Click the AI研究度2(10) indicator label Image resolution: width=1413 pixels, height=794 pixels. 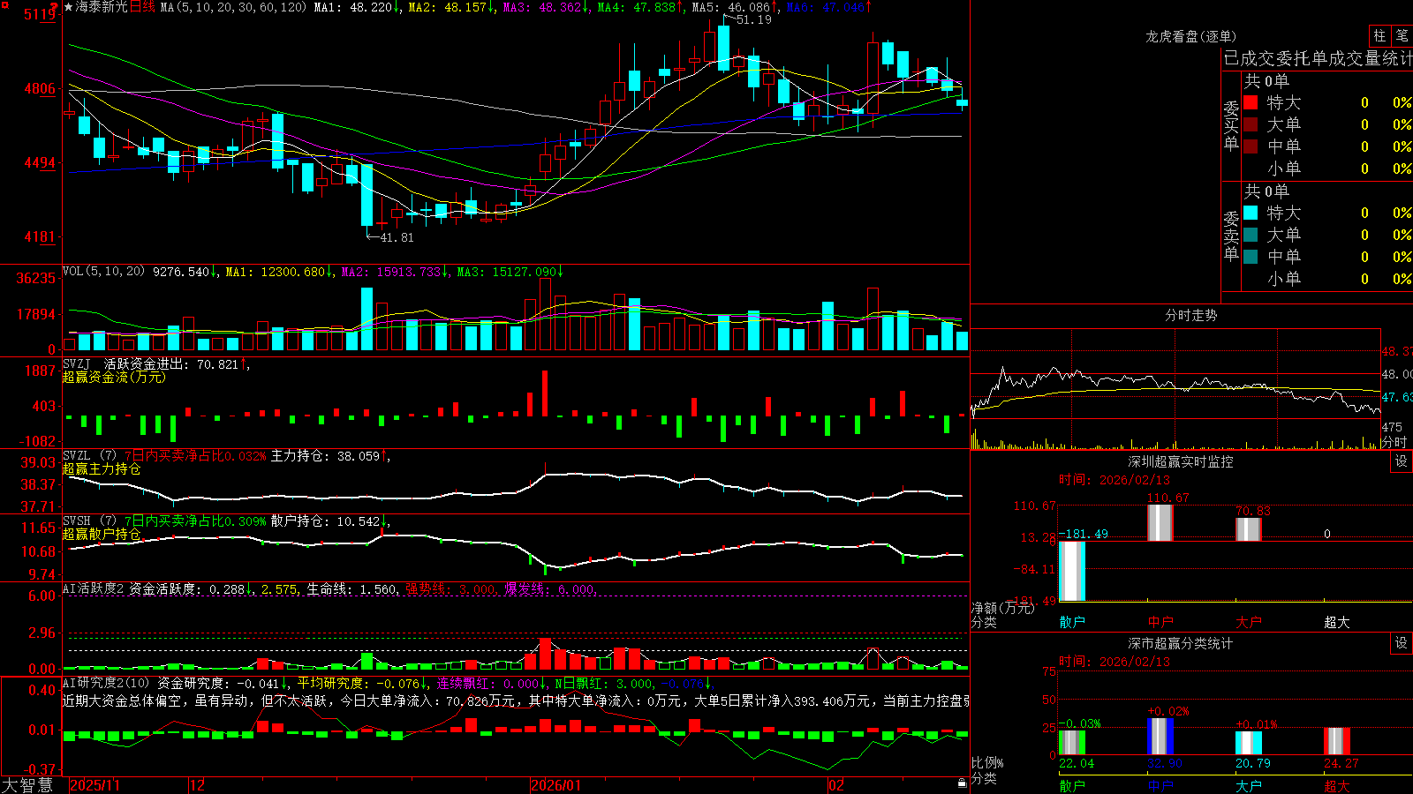107,684
